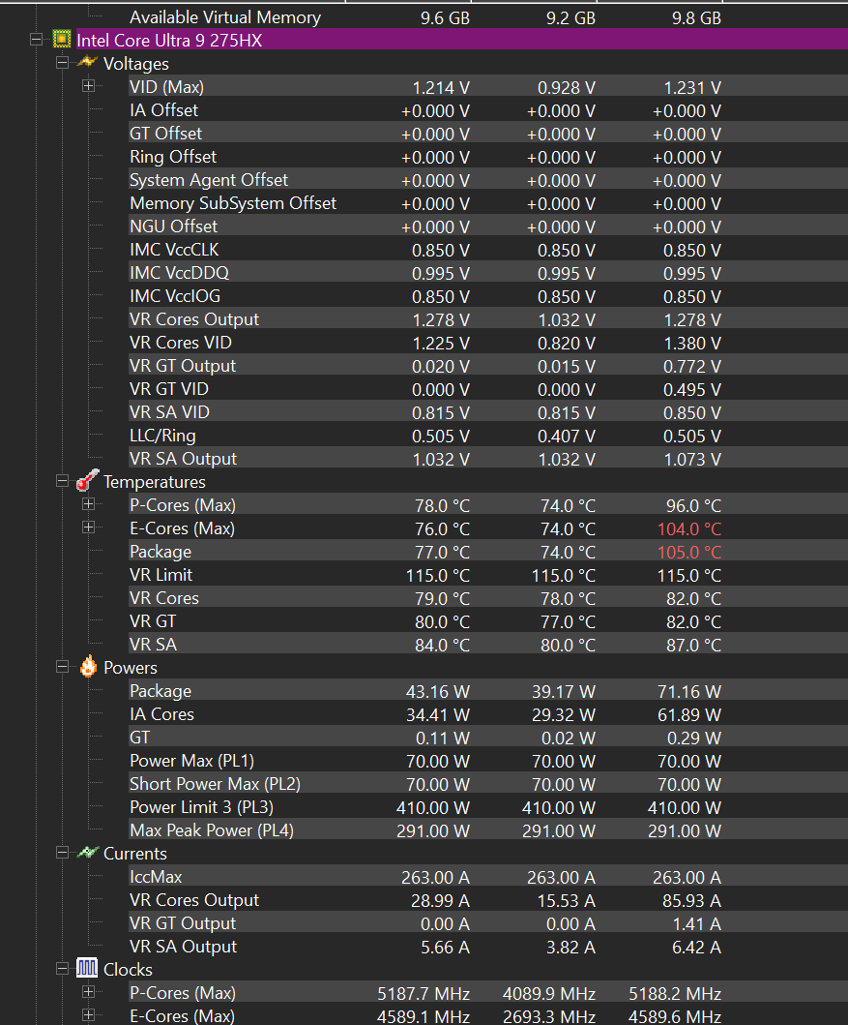Click the 9.2 GB virtual memory value
848x1025 pixels.
coord(570,17)
